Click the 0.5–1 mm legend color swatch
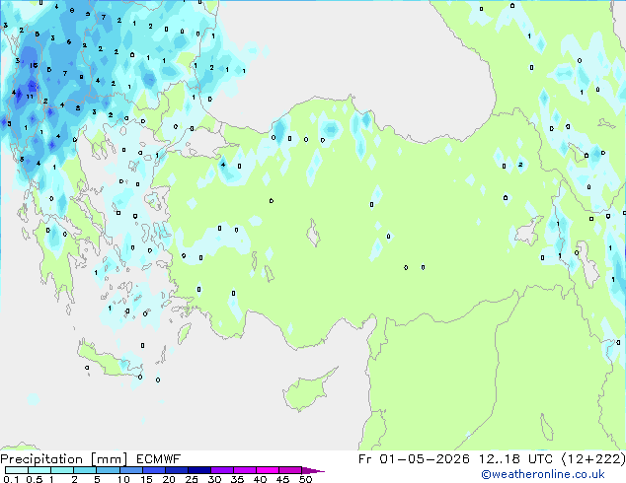 pyautogui.click(x=39, y=470)
